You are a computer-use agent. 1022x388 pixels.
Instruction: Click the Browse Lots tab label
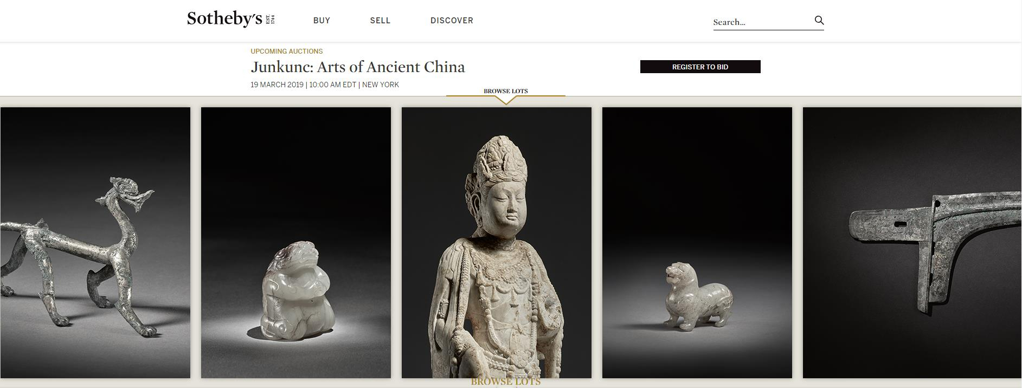(505, 91)
